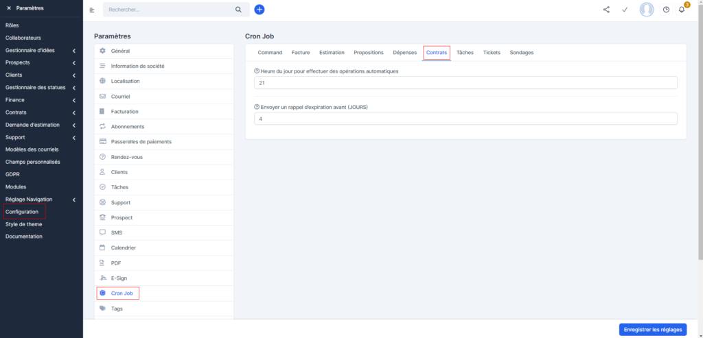Open Documentation in the sidebar

pyautogui.click(x=24, y=237)
